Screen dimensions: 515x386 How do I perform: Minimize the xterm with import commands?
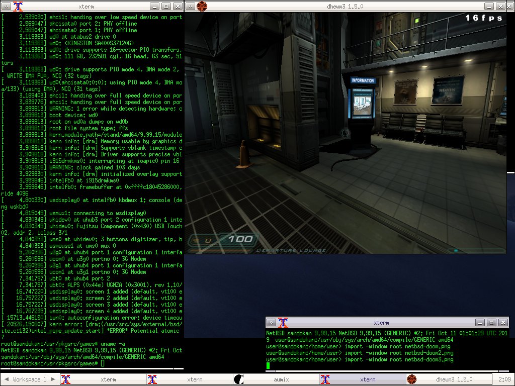480,322
